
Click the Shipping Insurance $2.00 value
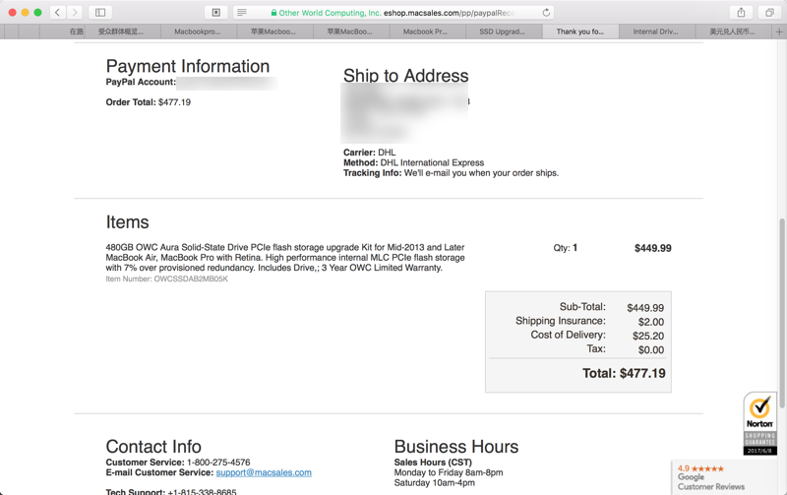tap(651, 322)
